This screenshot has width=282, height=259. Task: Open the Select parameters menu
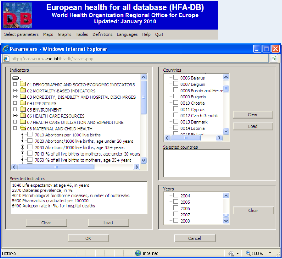point(21,34)
